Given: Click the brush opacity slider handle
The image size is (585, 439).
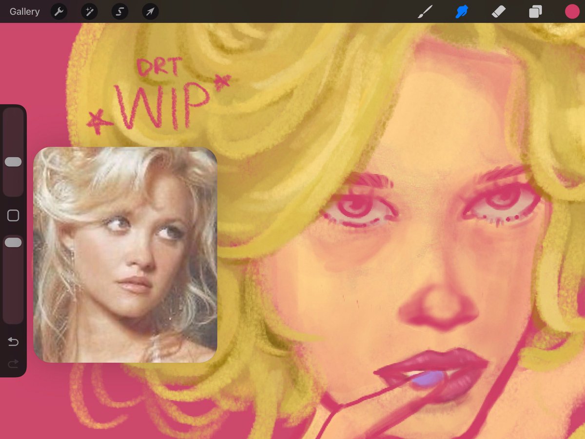Looking at the screenshot, I should coord(13,242).
